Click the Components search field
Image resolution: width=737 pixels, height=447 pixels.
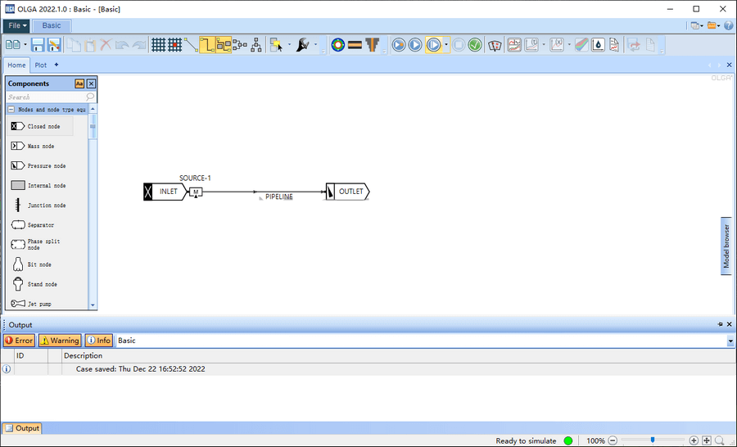[46, 97]
